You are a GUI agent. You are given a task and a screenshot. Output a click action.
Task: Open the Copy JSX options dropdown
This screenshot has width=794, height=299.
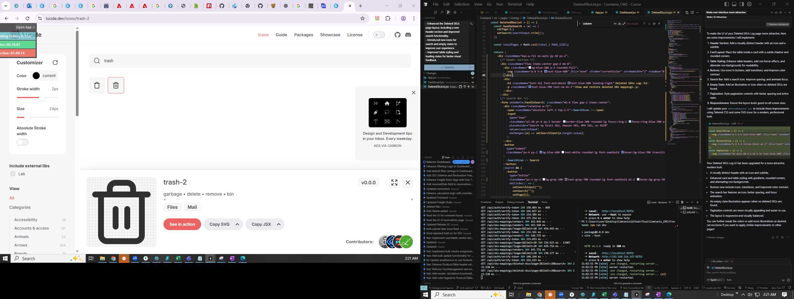[x=279, y=225]
